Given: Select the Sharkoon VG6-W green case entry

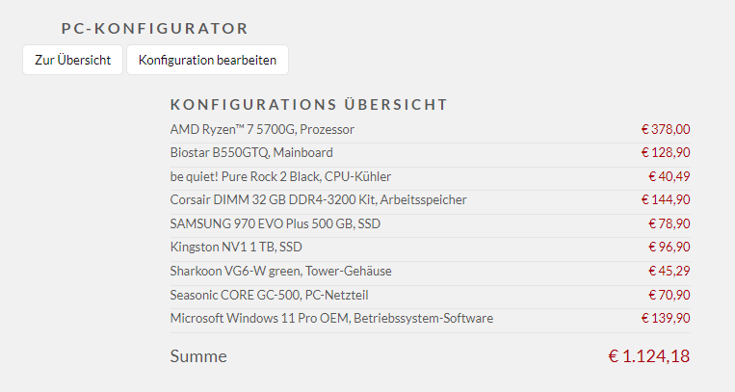Looking at the screenshot, I should 280,271.
